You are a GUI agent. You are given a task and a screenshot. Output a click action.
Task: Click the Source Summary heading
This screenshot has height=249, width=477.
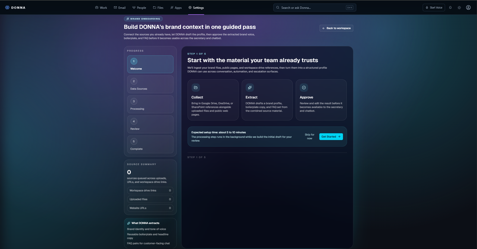[x=142, y=164]
